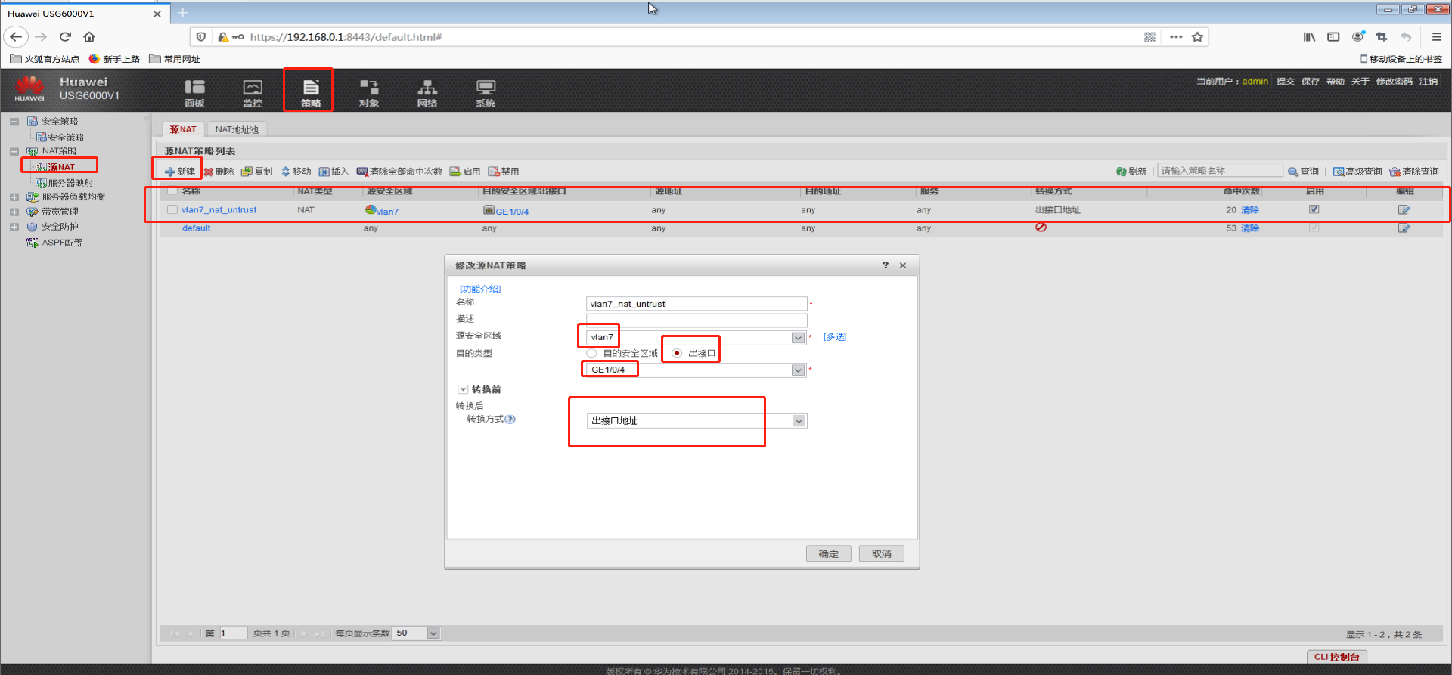The image size is (1452, 675).
Task: Open the CLI控制台 console
Action: click(1336, 657)
